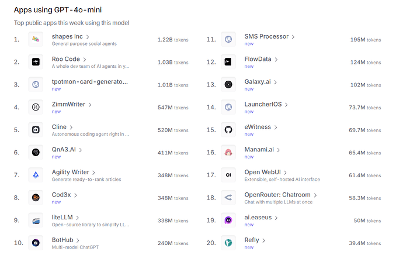Viewport: 403px width, 255px height.
Task: Click the Cline robot icon
Action: click(x=36, y=130)
